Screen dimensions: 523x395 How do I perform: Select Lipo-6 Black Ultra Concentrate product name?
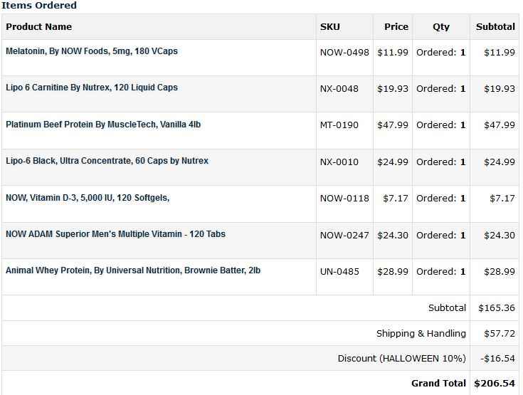click(x=107, y=161)
